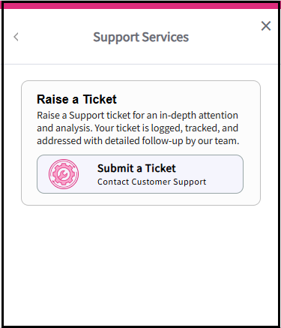
Task: Go back using the left chevron arrow
Action: coord(16,37)
